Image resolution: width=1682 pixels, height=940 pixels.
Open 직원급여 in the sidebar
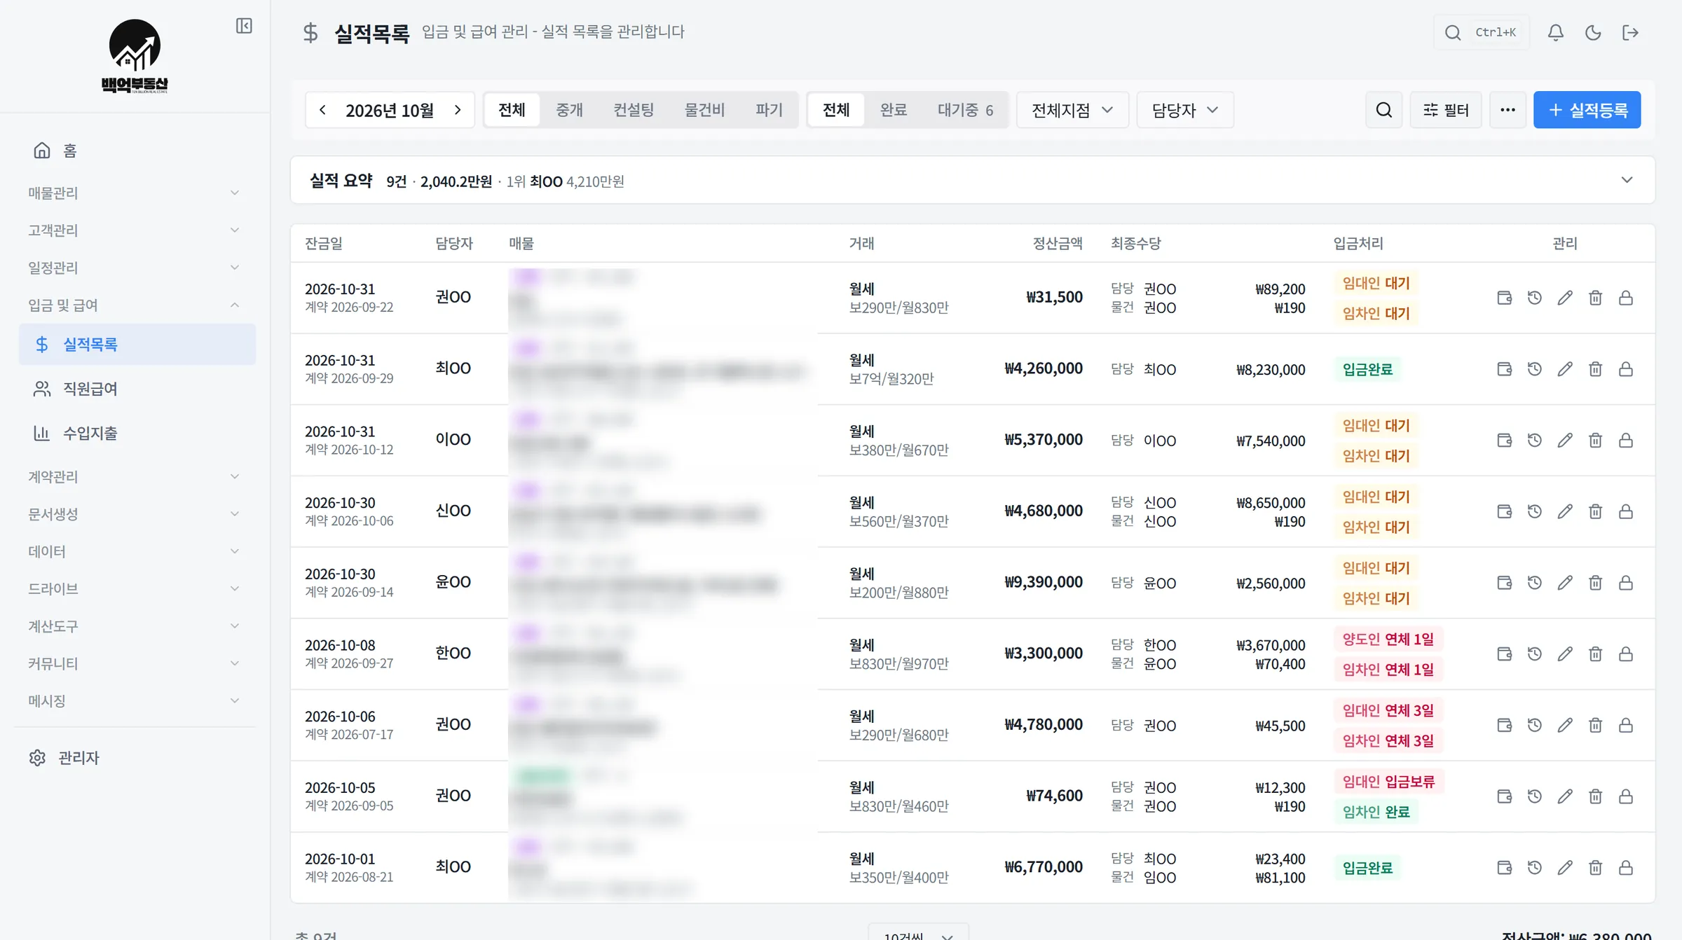(137, 389)
